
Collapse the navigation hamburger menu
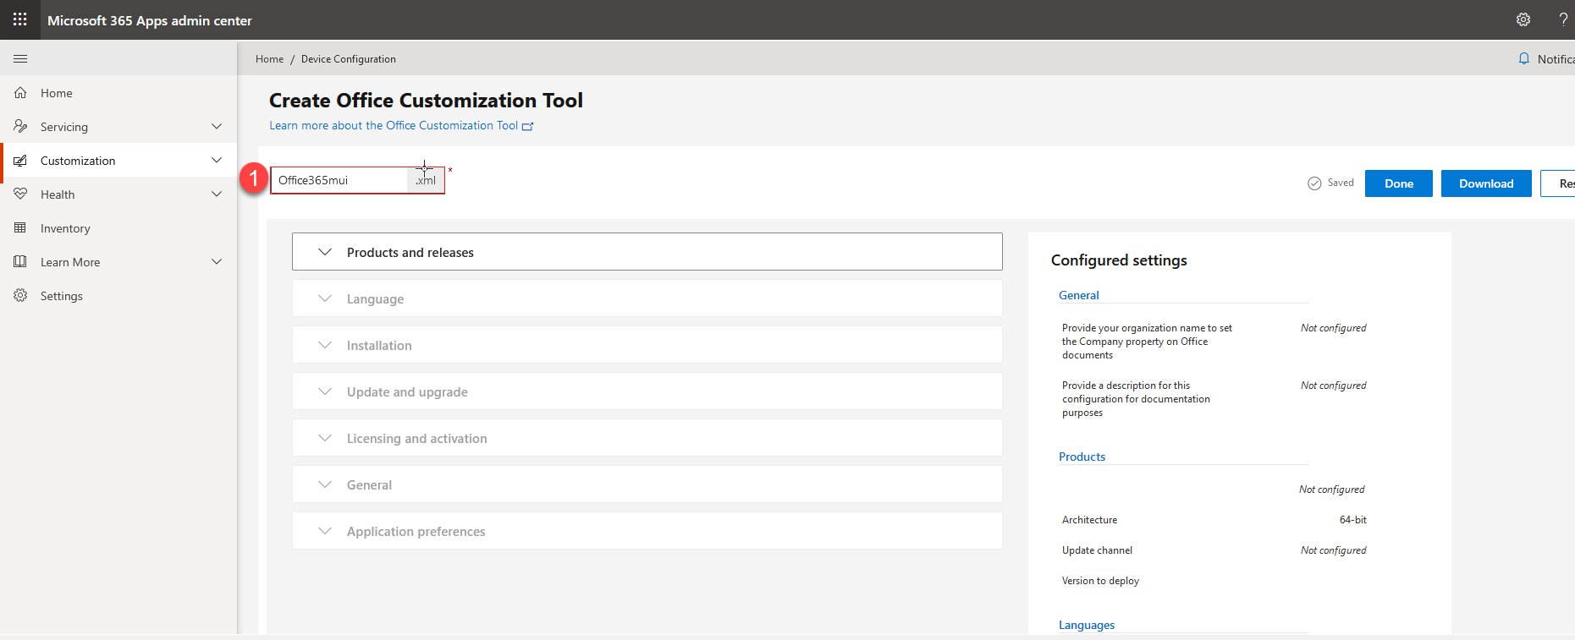(20, 59)
